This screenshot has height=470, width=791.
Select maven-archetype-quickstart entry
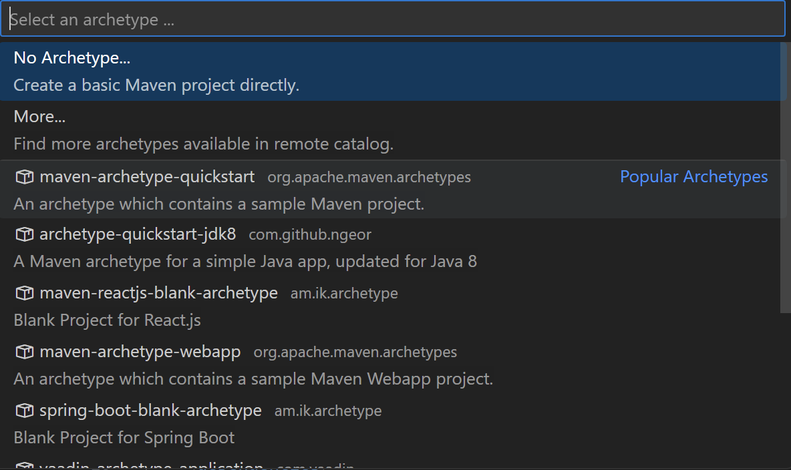pos(392,189)
